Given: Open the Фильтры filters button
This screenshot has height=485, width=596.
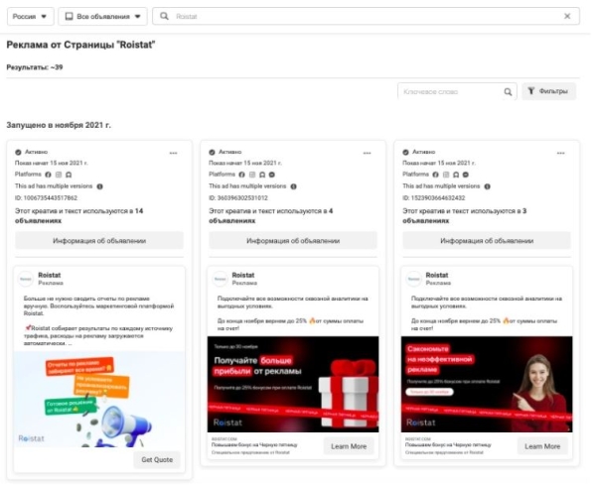Looking at the screenshot, I should 549,91.
